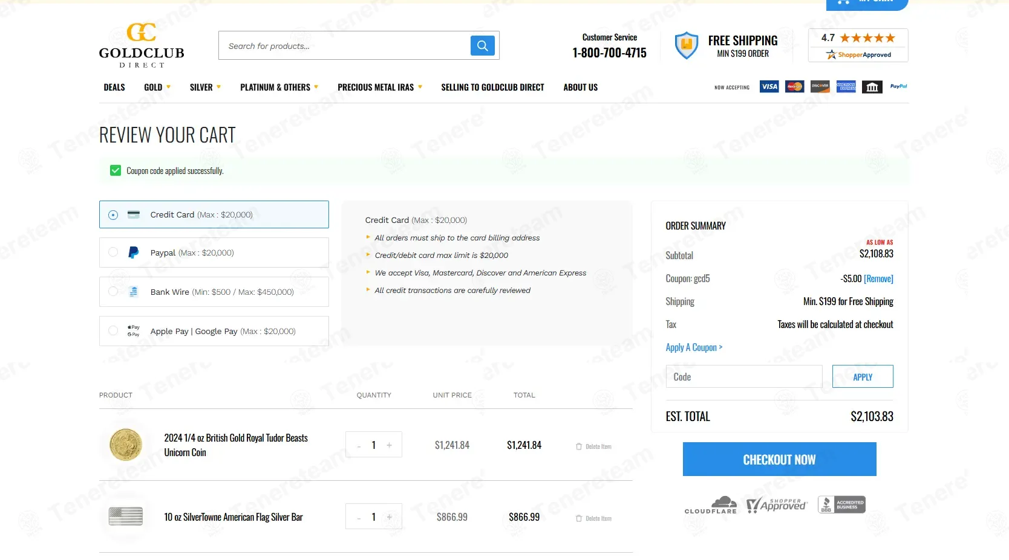Open SilverTowne Flag Silver Bar link
Image resolution: width=1009 pixels, height=560 pixels.
tap(233, 517)
